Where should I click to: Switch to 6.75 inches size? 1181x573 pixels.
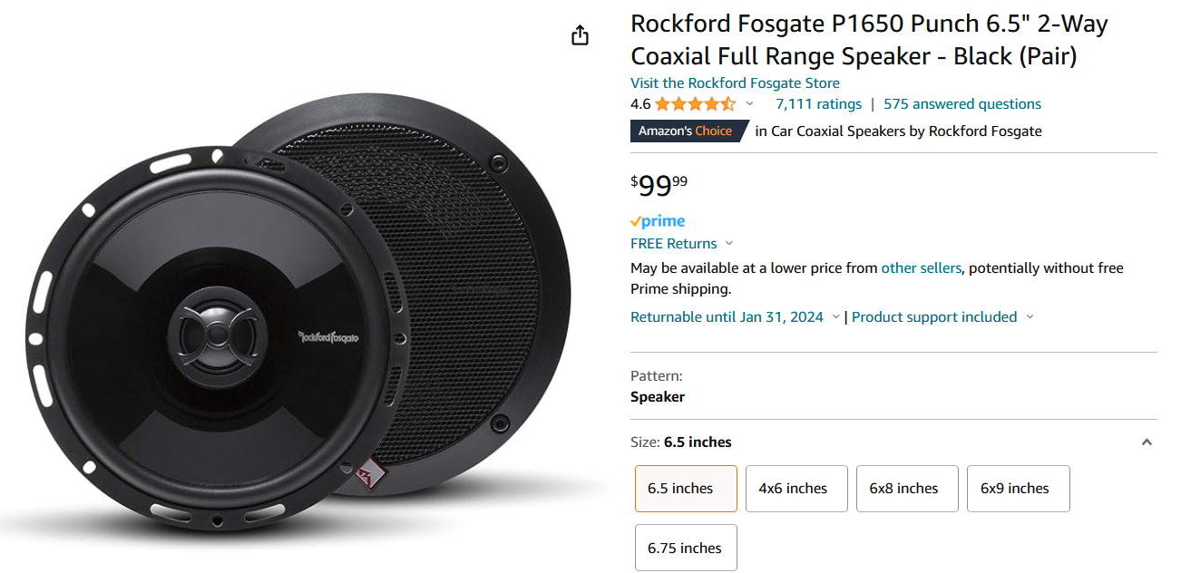point(686,548)
